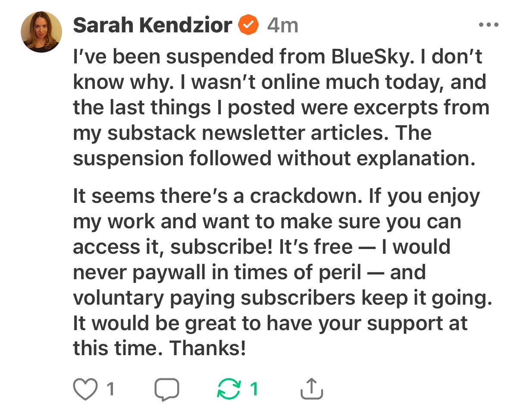The width and height of the screenshot is (520, 413).
Task: Click the green restack count number
Action: (x=254, y=389)
